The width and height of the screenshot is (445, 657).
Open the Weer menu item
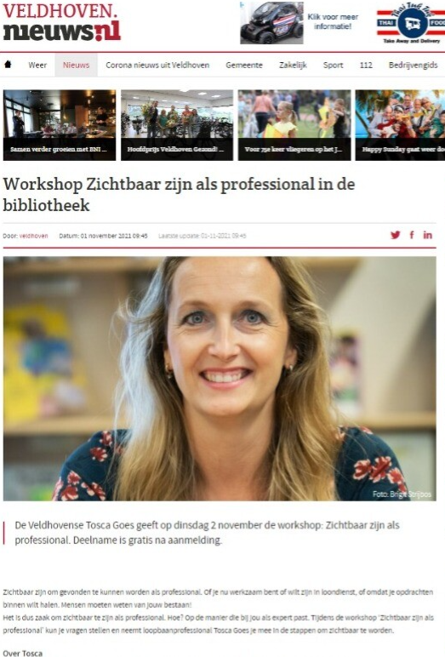[x=37, y=65]
